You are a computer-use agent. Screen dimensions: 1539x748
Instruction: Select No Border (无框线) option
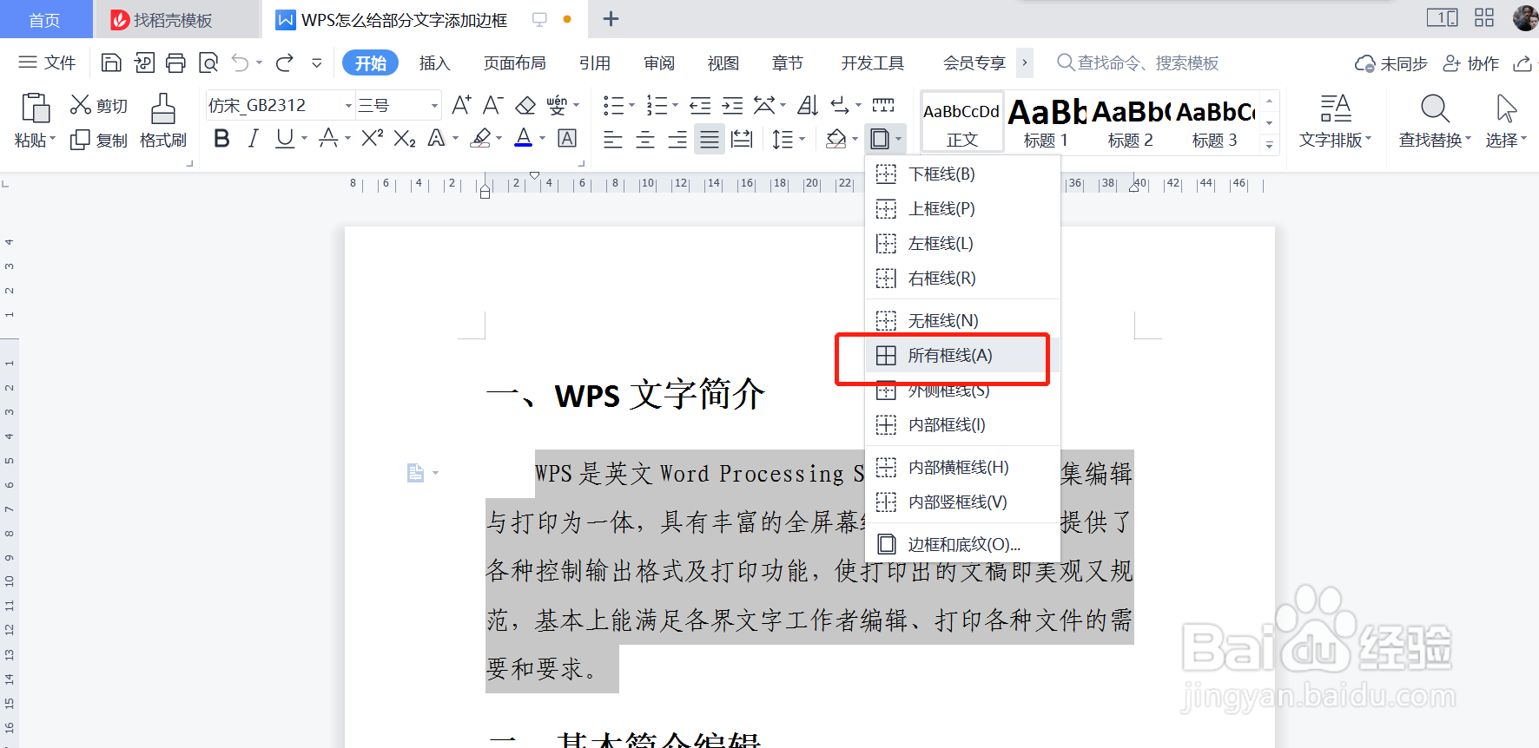pos(962,321)
